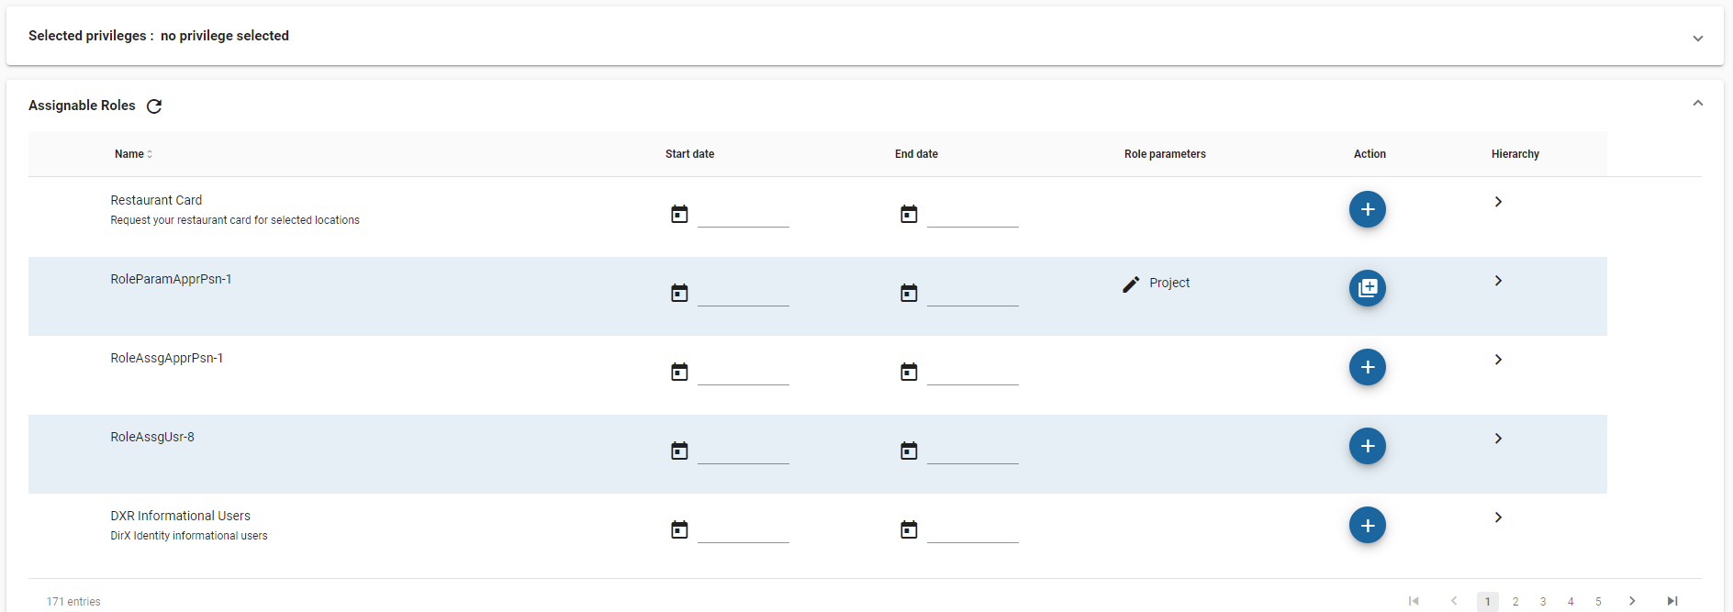The image size is (1733, 612).
Task: Add the DXR Informational Users role
Action: [1367, 525]
